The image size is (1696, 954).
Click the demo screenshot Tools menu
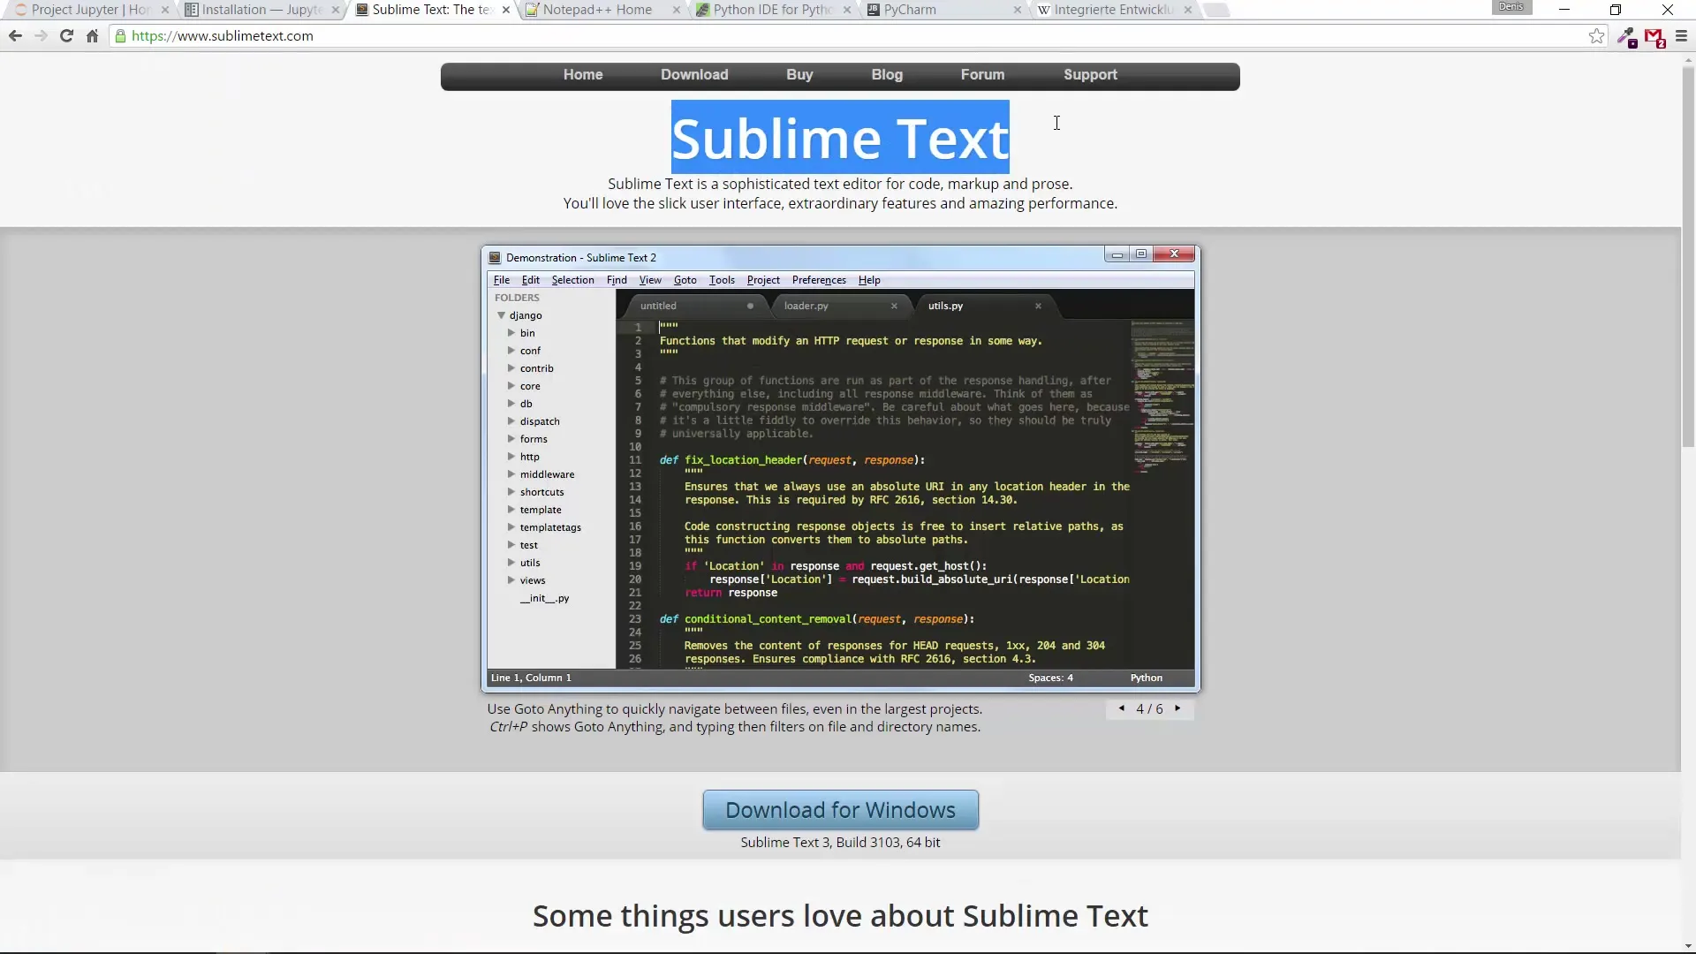(x=722, y=280)
